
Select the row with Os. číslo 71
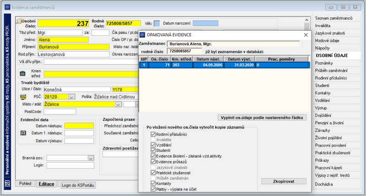point(224,65)
